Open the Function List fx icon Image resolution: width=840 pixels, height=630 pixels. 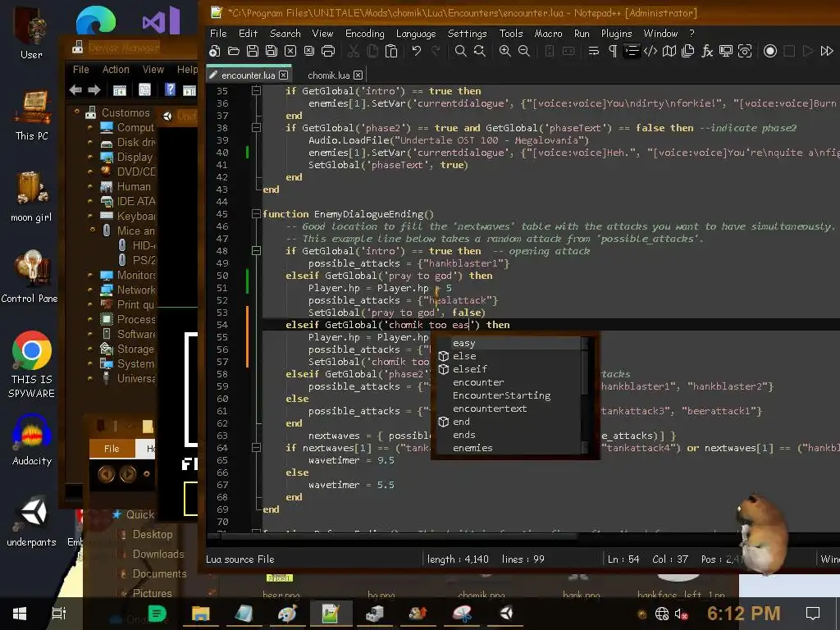tap(707, 51)
